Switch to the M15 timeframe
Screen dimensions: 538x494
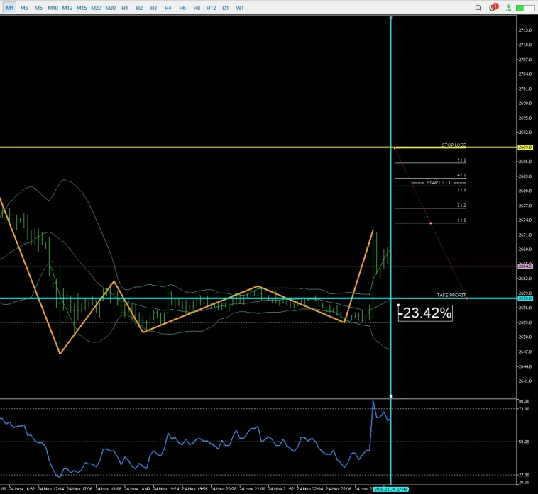point(82,7)
